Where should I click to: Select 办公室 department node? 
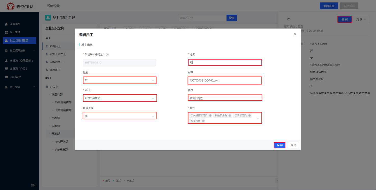(x=54, y=87)
